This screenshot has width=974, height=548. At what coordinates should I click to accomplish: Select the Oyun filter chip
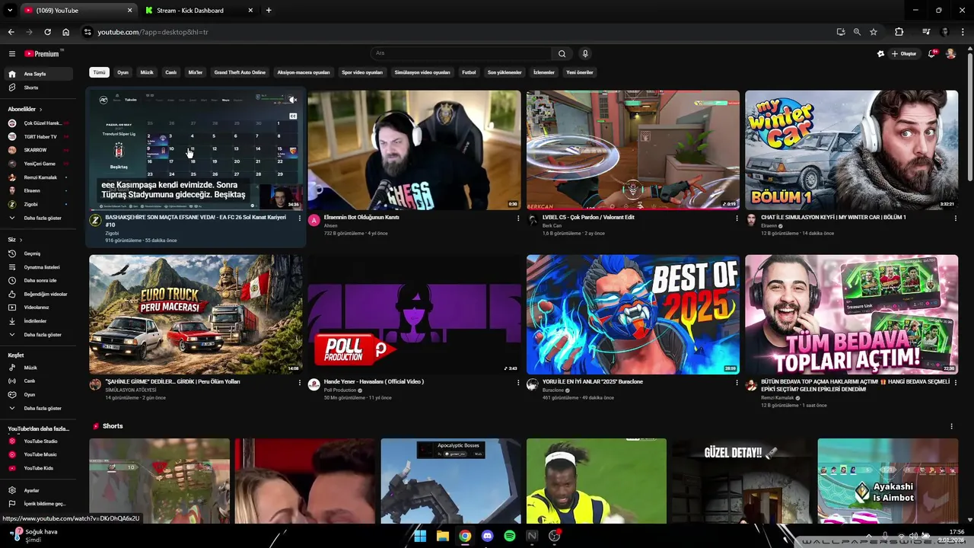pyautogui.click(x=123, y=72)
